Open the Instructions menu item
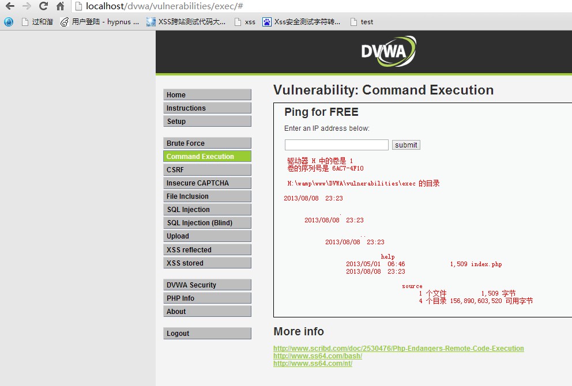This screenshot has height=386, width=572. point(207,108)
